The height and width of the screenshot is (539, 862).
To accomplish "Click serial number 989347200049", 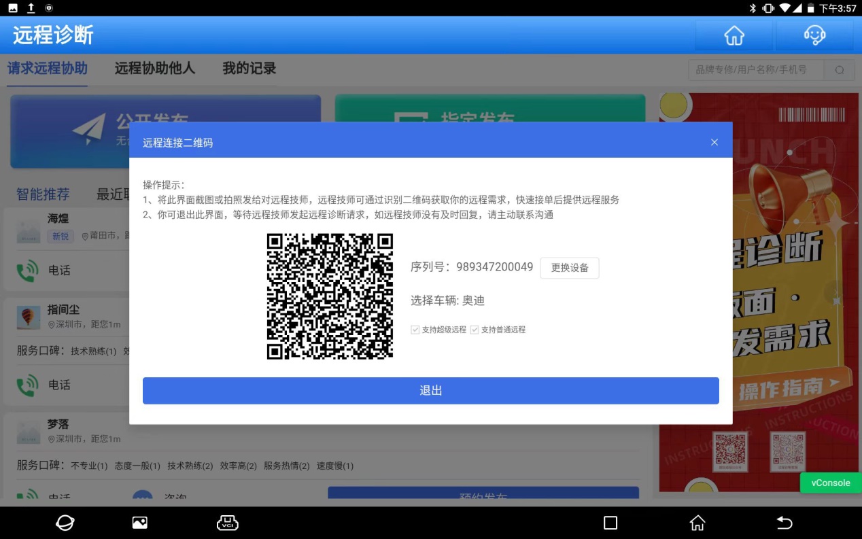I will (x=494, y=267).
